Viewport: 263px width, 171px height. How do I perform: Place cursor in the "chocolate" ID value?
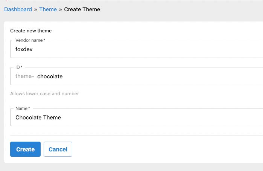tap(50, 76)
